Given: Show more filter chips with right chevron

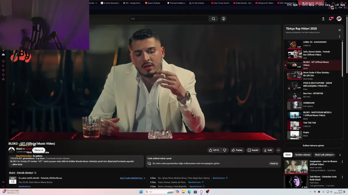Looking at the screenshot, I should pos(340,155).
